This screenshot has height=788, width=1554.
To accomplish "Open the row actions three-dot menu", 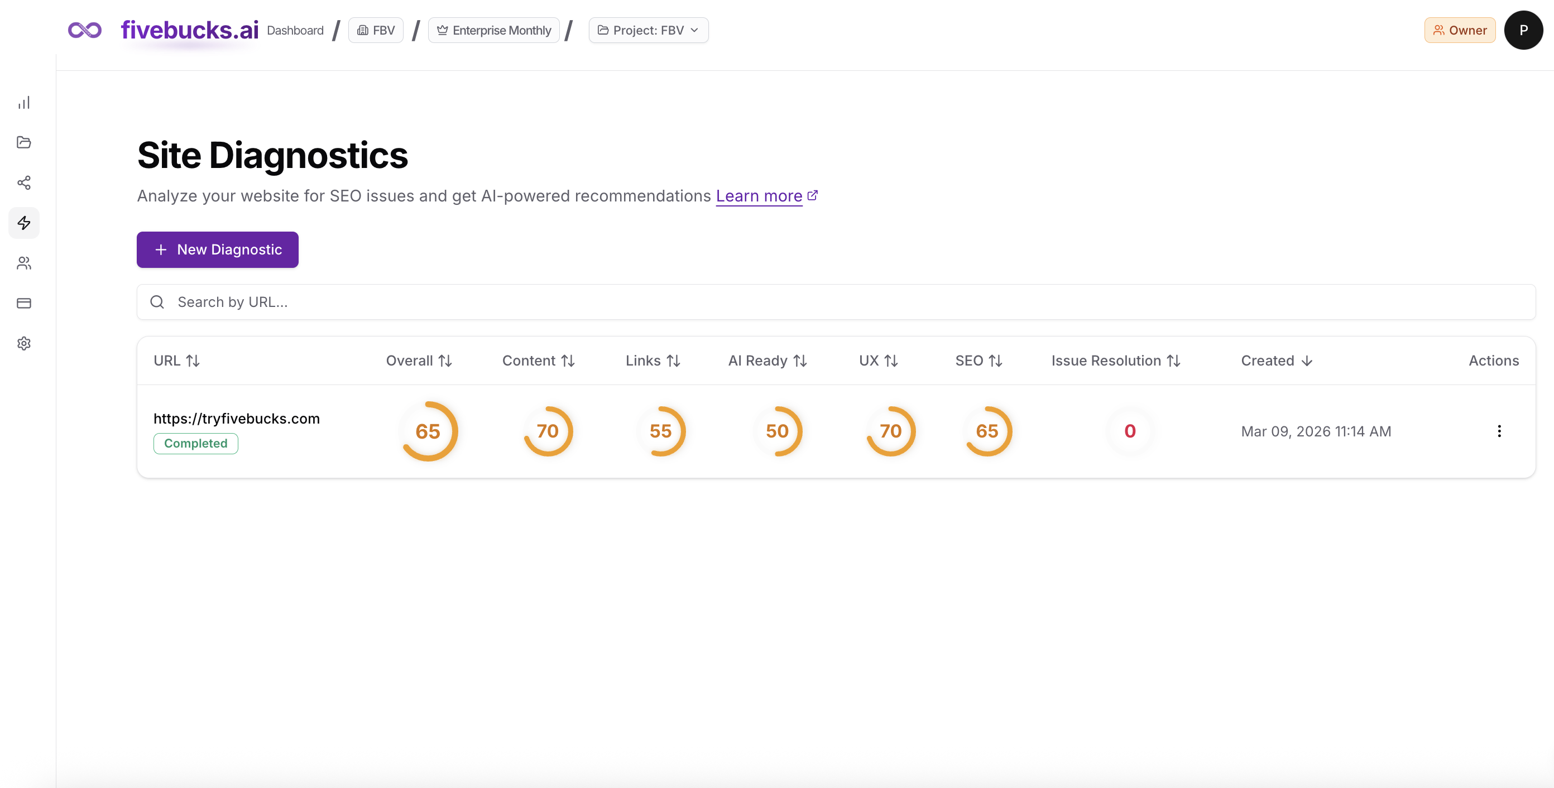I will pos(1499,431).
